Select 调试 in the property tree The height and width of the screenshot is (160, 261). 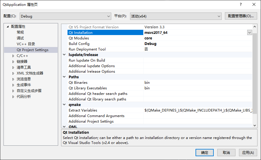tap(20, 38)
